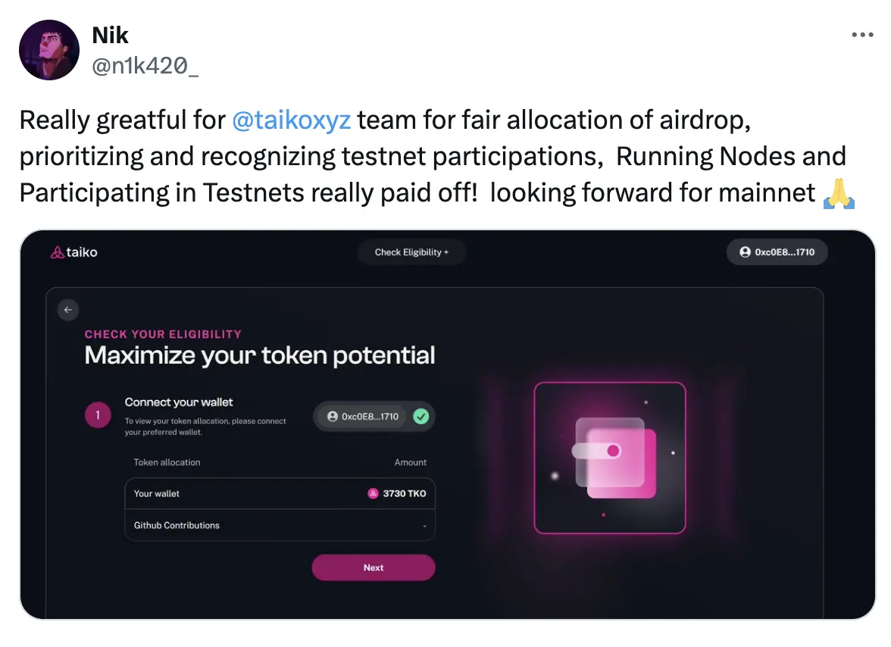Viewport: 891px width, 647px height.
Task: Click the wallet illustration graphic
Action: (x=610, y=458)
